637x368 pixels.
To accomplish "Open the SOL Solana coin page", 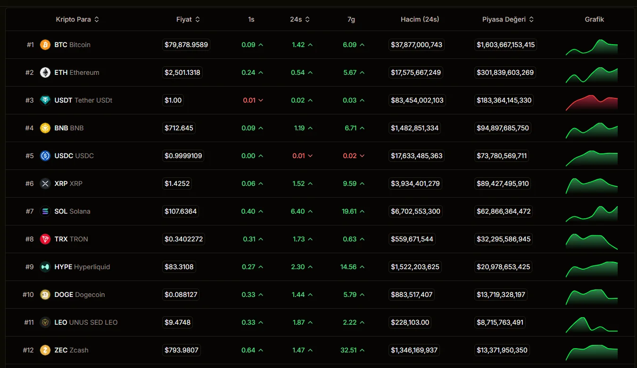I will [72, 211].
